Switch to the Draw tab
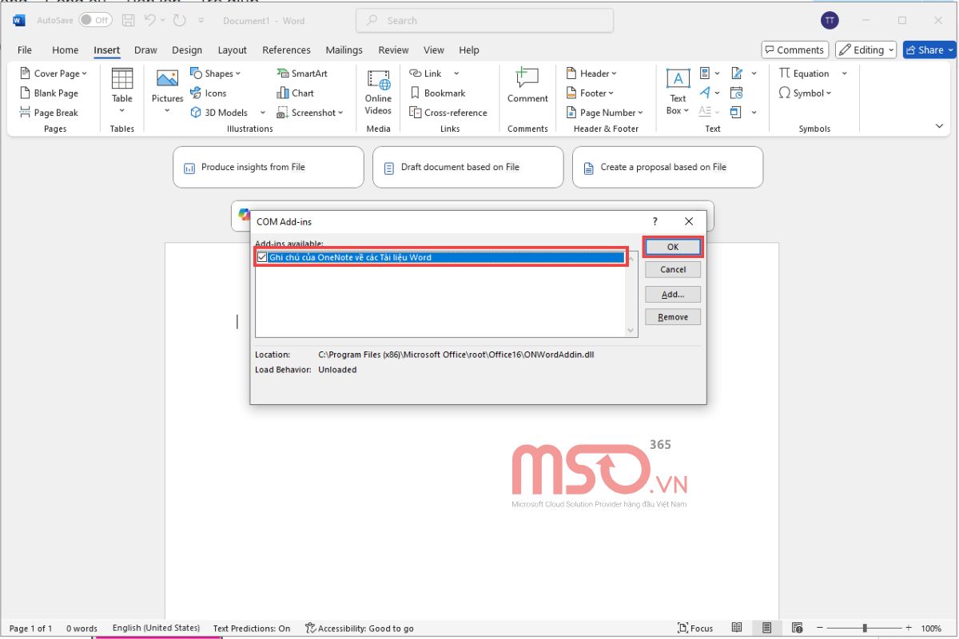 (145, 50)
